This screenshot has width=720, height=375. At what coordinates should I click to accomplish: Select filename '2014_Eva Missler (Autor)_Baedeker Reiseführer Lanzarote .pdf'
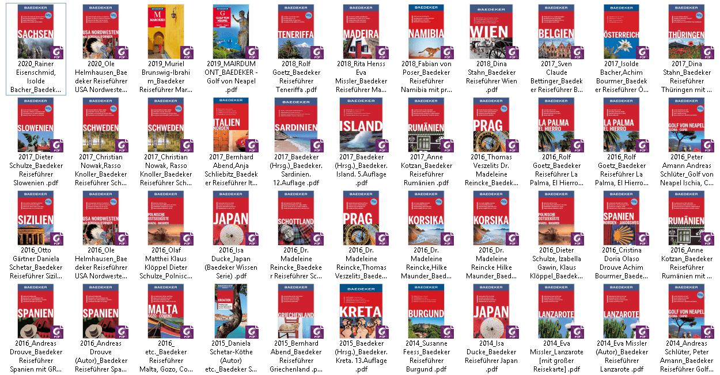pos(622,356)
